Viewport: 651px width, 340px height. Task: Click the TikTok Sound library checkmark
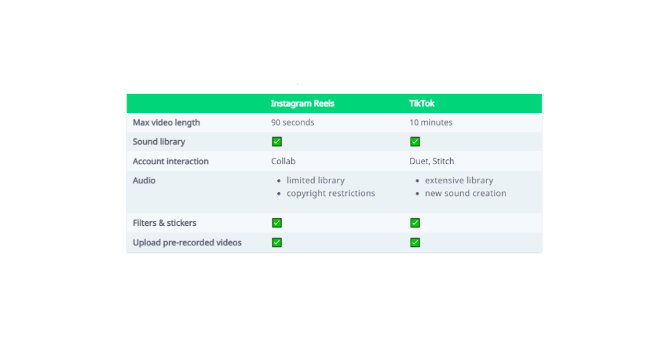point(415,141)
